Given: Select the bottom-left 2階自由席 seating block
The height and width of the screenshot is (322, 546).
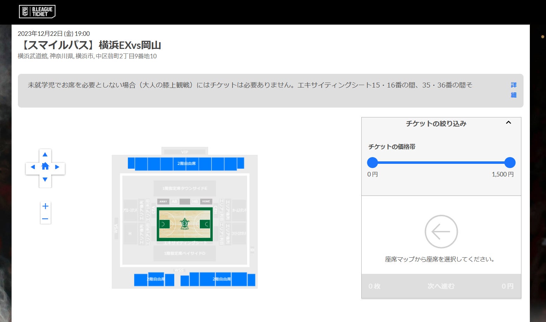Looking at the screenshot, I should pos(155,279).
